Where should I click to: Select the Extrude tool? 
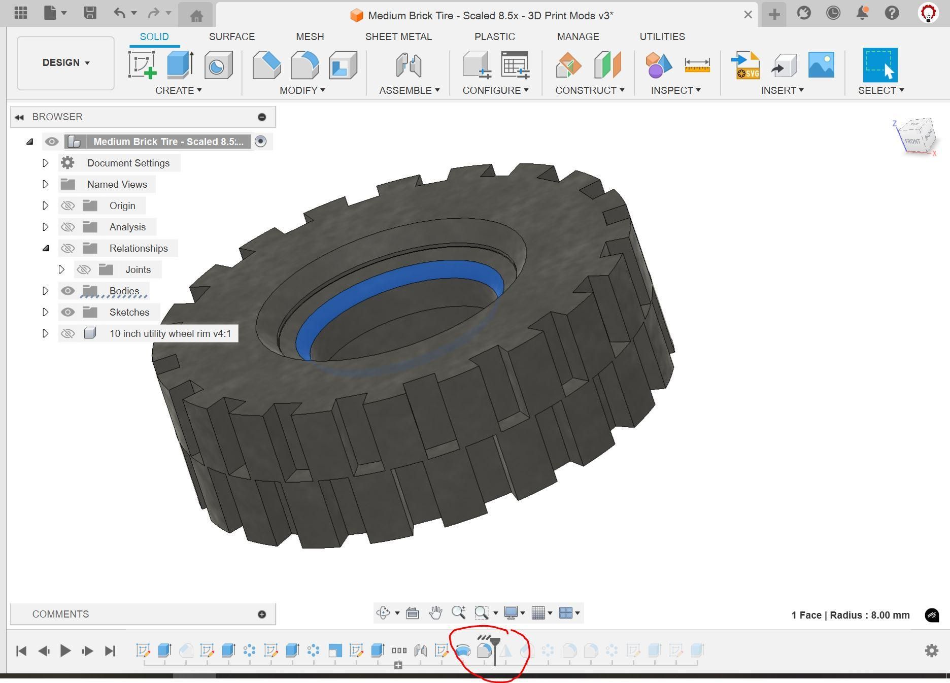(180, 65)
